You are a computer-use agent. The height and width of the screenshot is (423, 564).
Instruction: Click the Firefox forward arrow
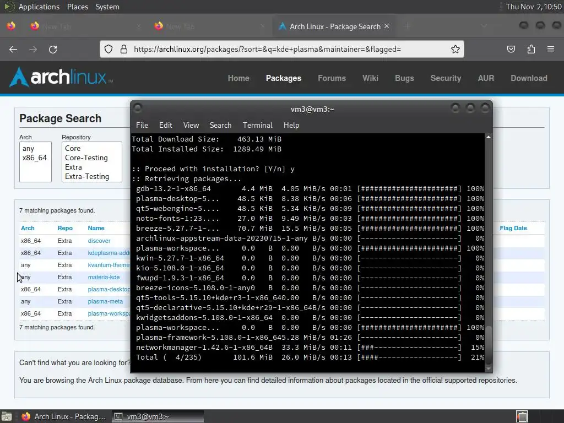coord(33,49)
